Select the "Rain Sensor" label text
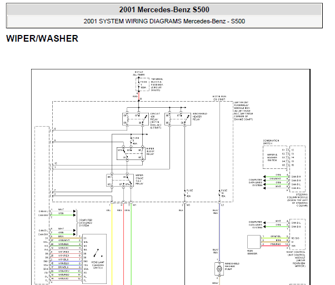 (252, 252)
